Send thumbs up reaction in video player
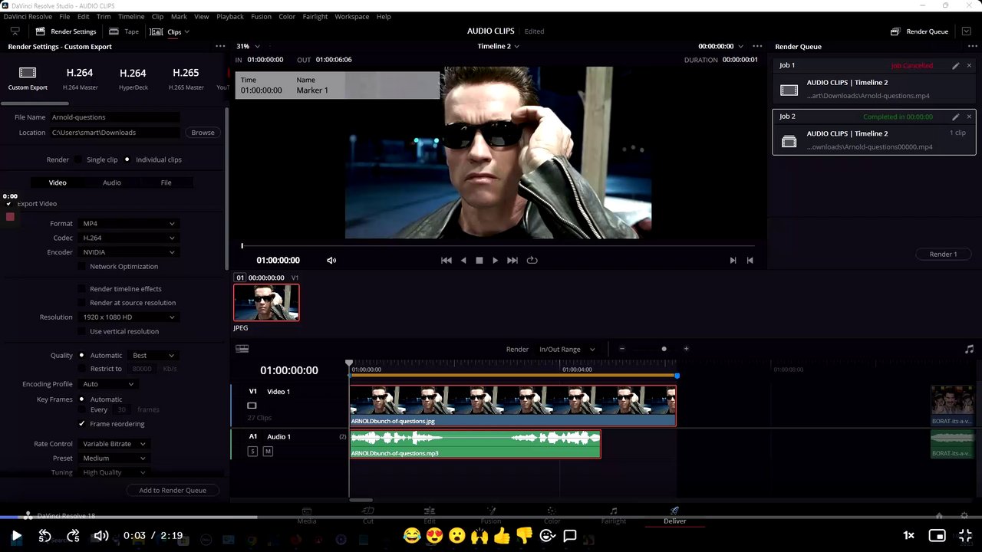The width and height of the screenshot is (982, 552). coord(502,535)
